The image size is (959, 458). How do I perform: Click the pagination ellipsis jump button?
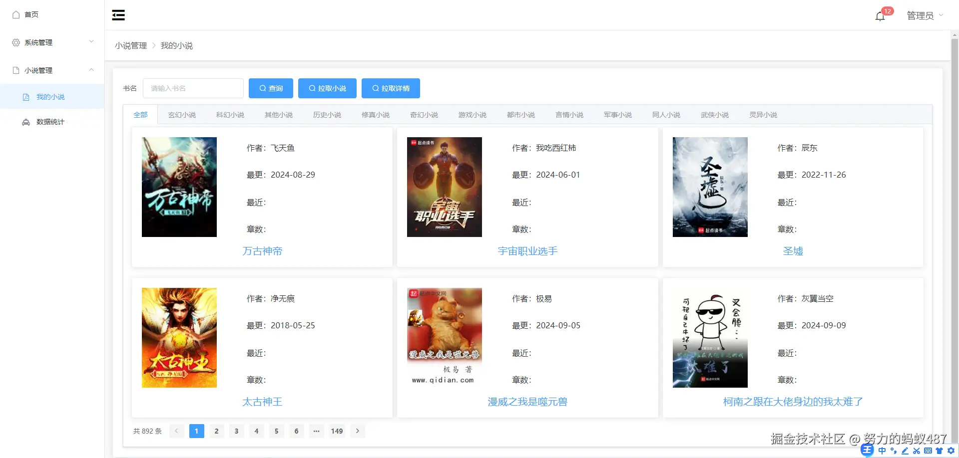[317, 431]
